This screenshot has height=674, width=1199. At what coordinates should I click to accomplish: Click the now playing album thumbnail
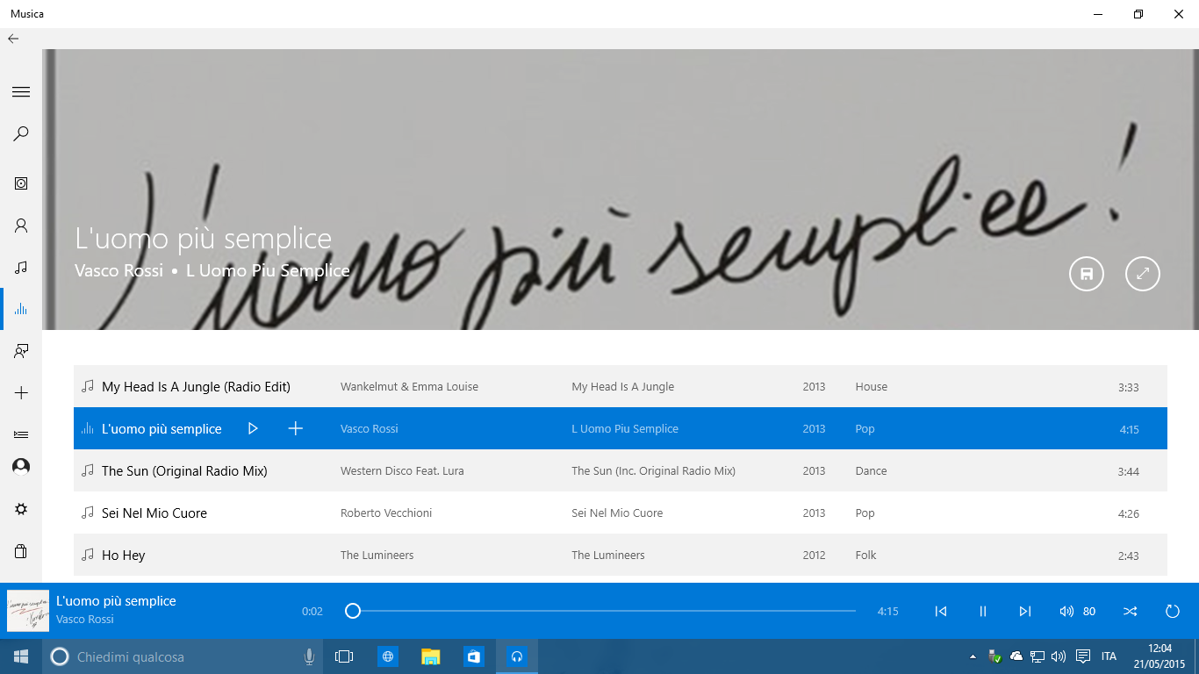[x=28, y=611]
